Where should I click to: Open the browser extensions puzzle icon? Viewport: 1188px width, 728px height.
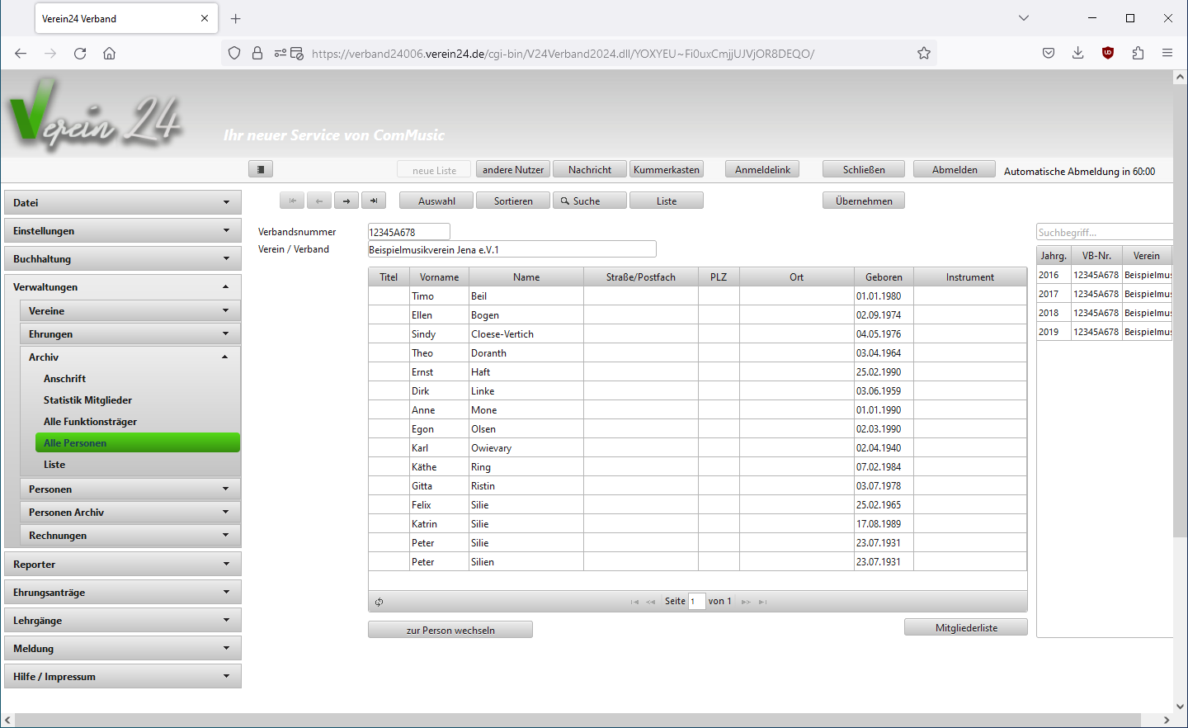(x=1138, y=54)
